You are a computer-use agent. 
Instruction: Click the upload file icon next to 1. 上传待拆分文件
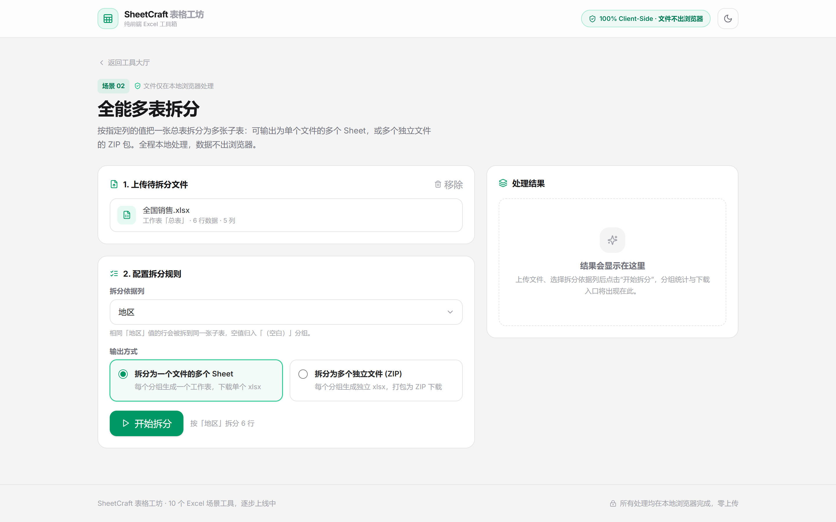pos(114,184)
